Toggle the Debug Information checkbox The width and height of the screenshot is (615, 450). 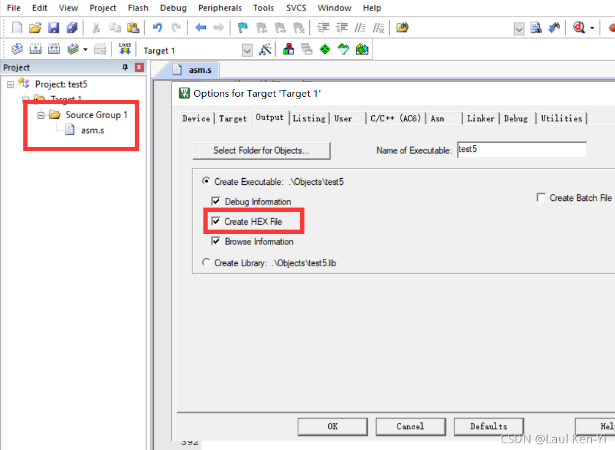[x=216, y=201]
